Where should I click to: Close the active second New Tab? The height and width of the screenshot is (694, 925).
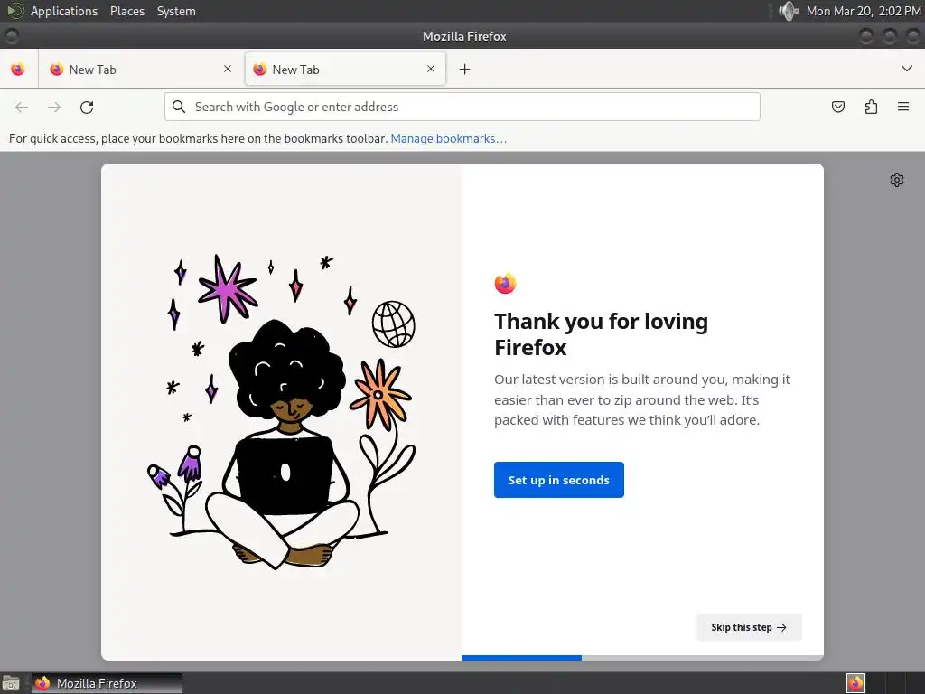pos(431,69)
